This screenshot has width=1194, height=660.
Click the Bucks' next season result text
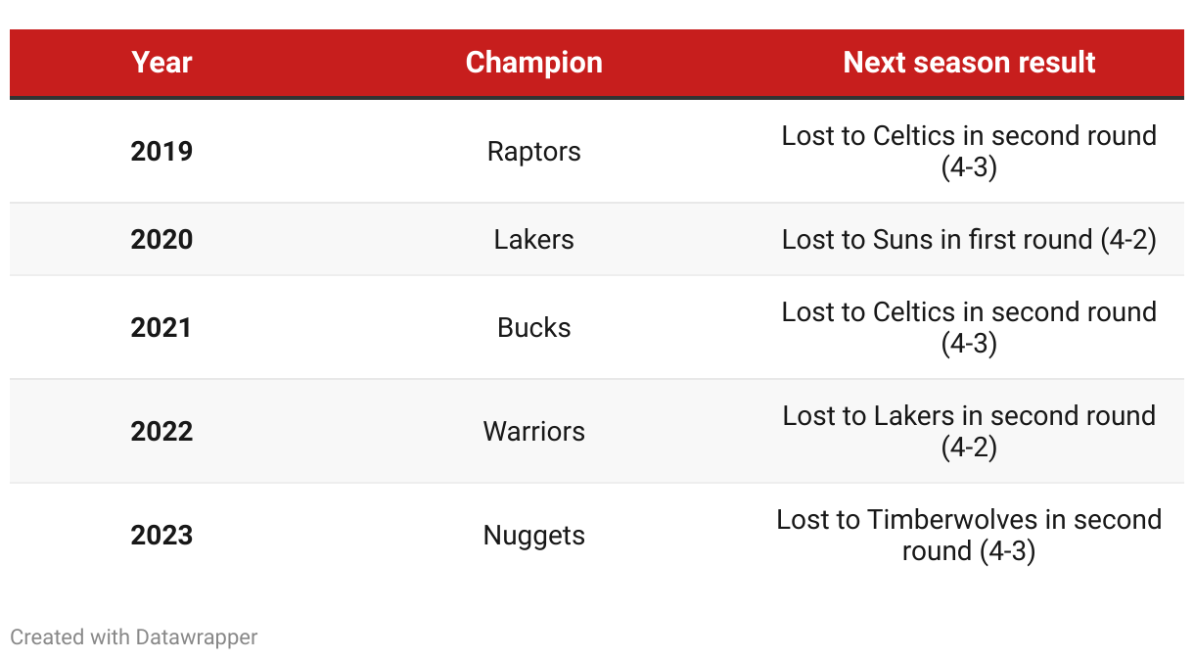(x=969, y=328)
